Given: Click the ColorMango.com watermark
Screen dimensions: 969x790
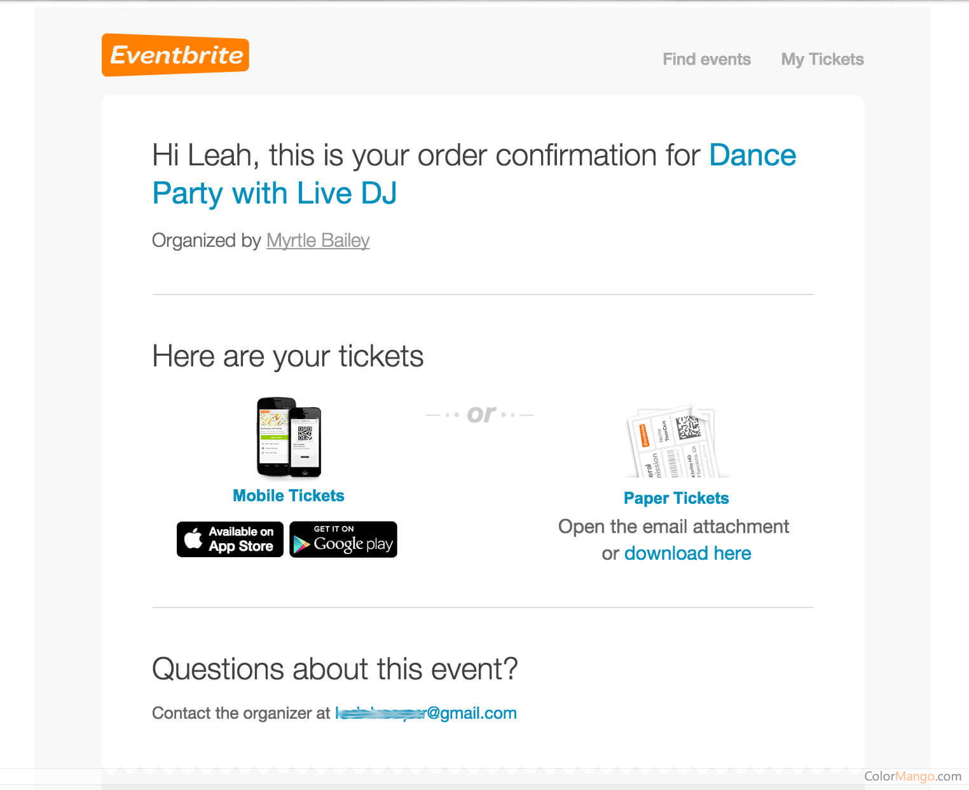Looking at the screenshot, I should coord(912,776).
